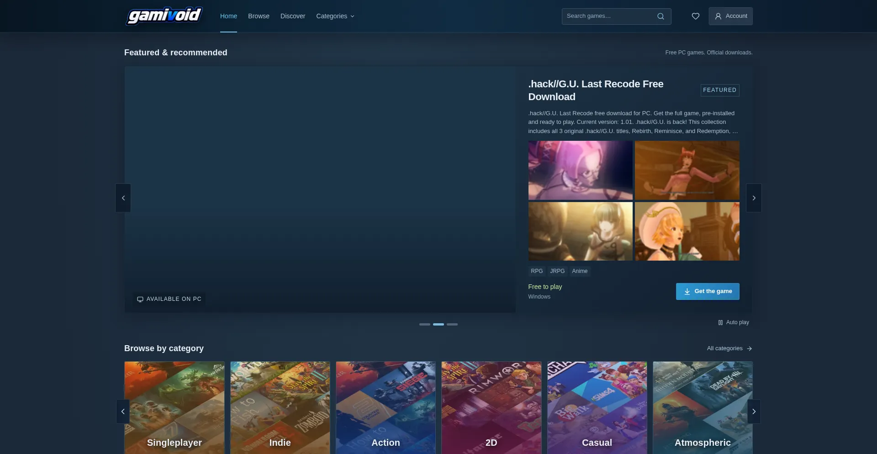Open the wishlist heart icon
877x454 pixels.
(695, 16)
